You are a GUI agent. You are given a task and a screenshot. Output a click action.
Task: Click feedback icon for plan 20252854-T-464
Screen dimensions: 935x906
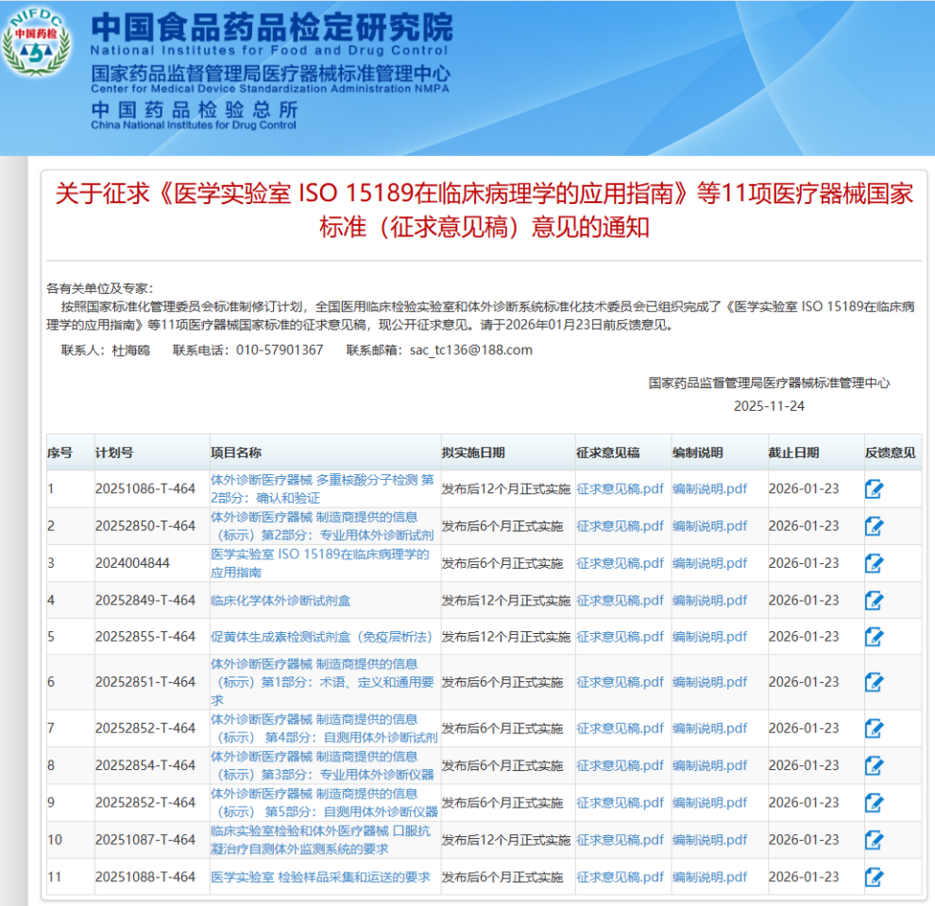click(x=874, y=765)
